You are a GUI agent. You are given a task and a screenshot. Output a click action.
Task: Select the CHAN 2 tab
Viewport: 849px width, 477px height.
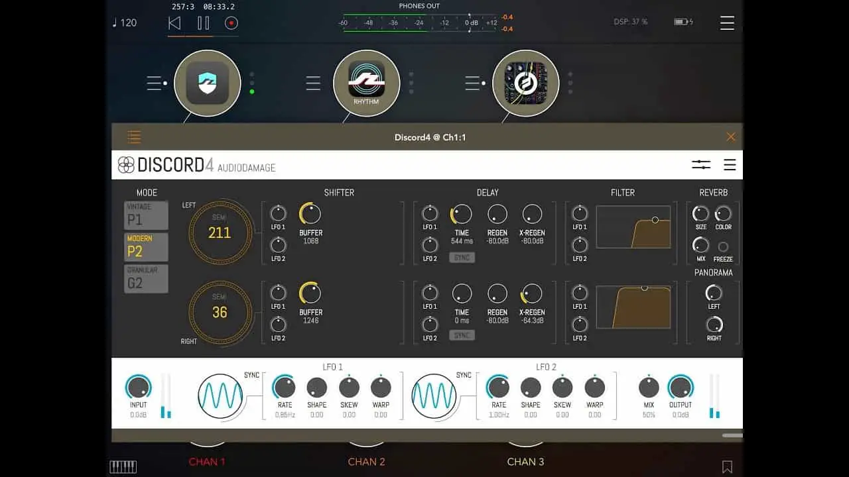tap(366, 462)
